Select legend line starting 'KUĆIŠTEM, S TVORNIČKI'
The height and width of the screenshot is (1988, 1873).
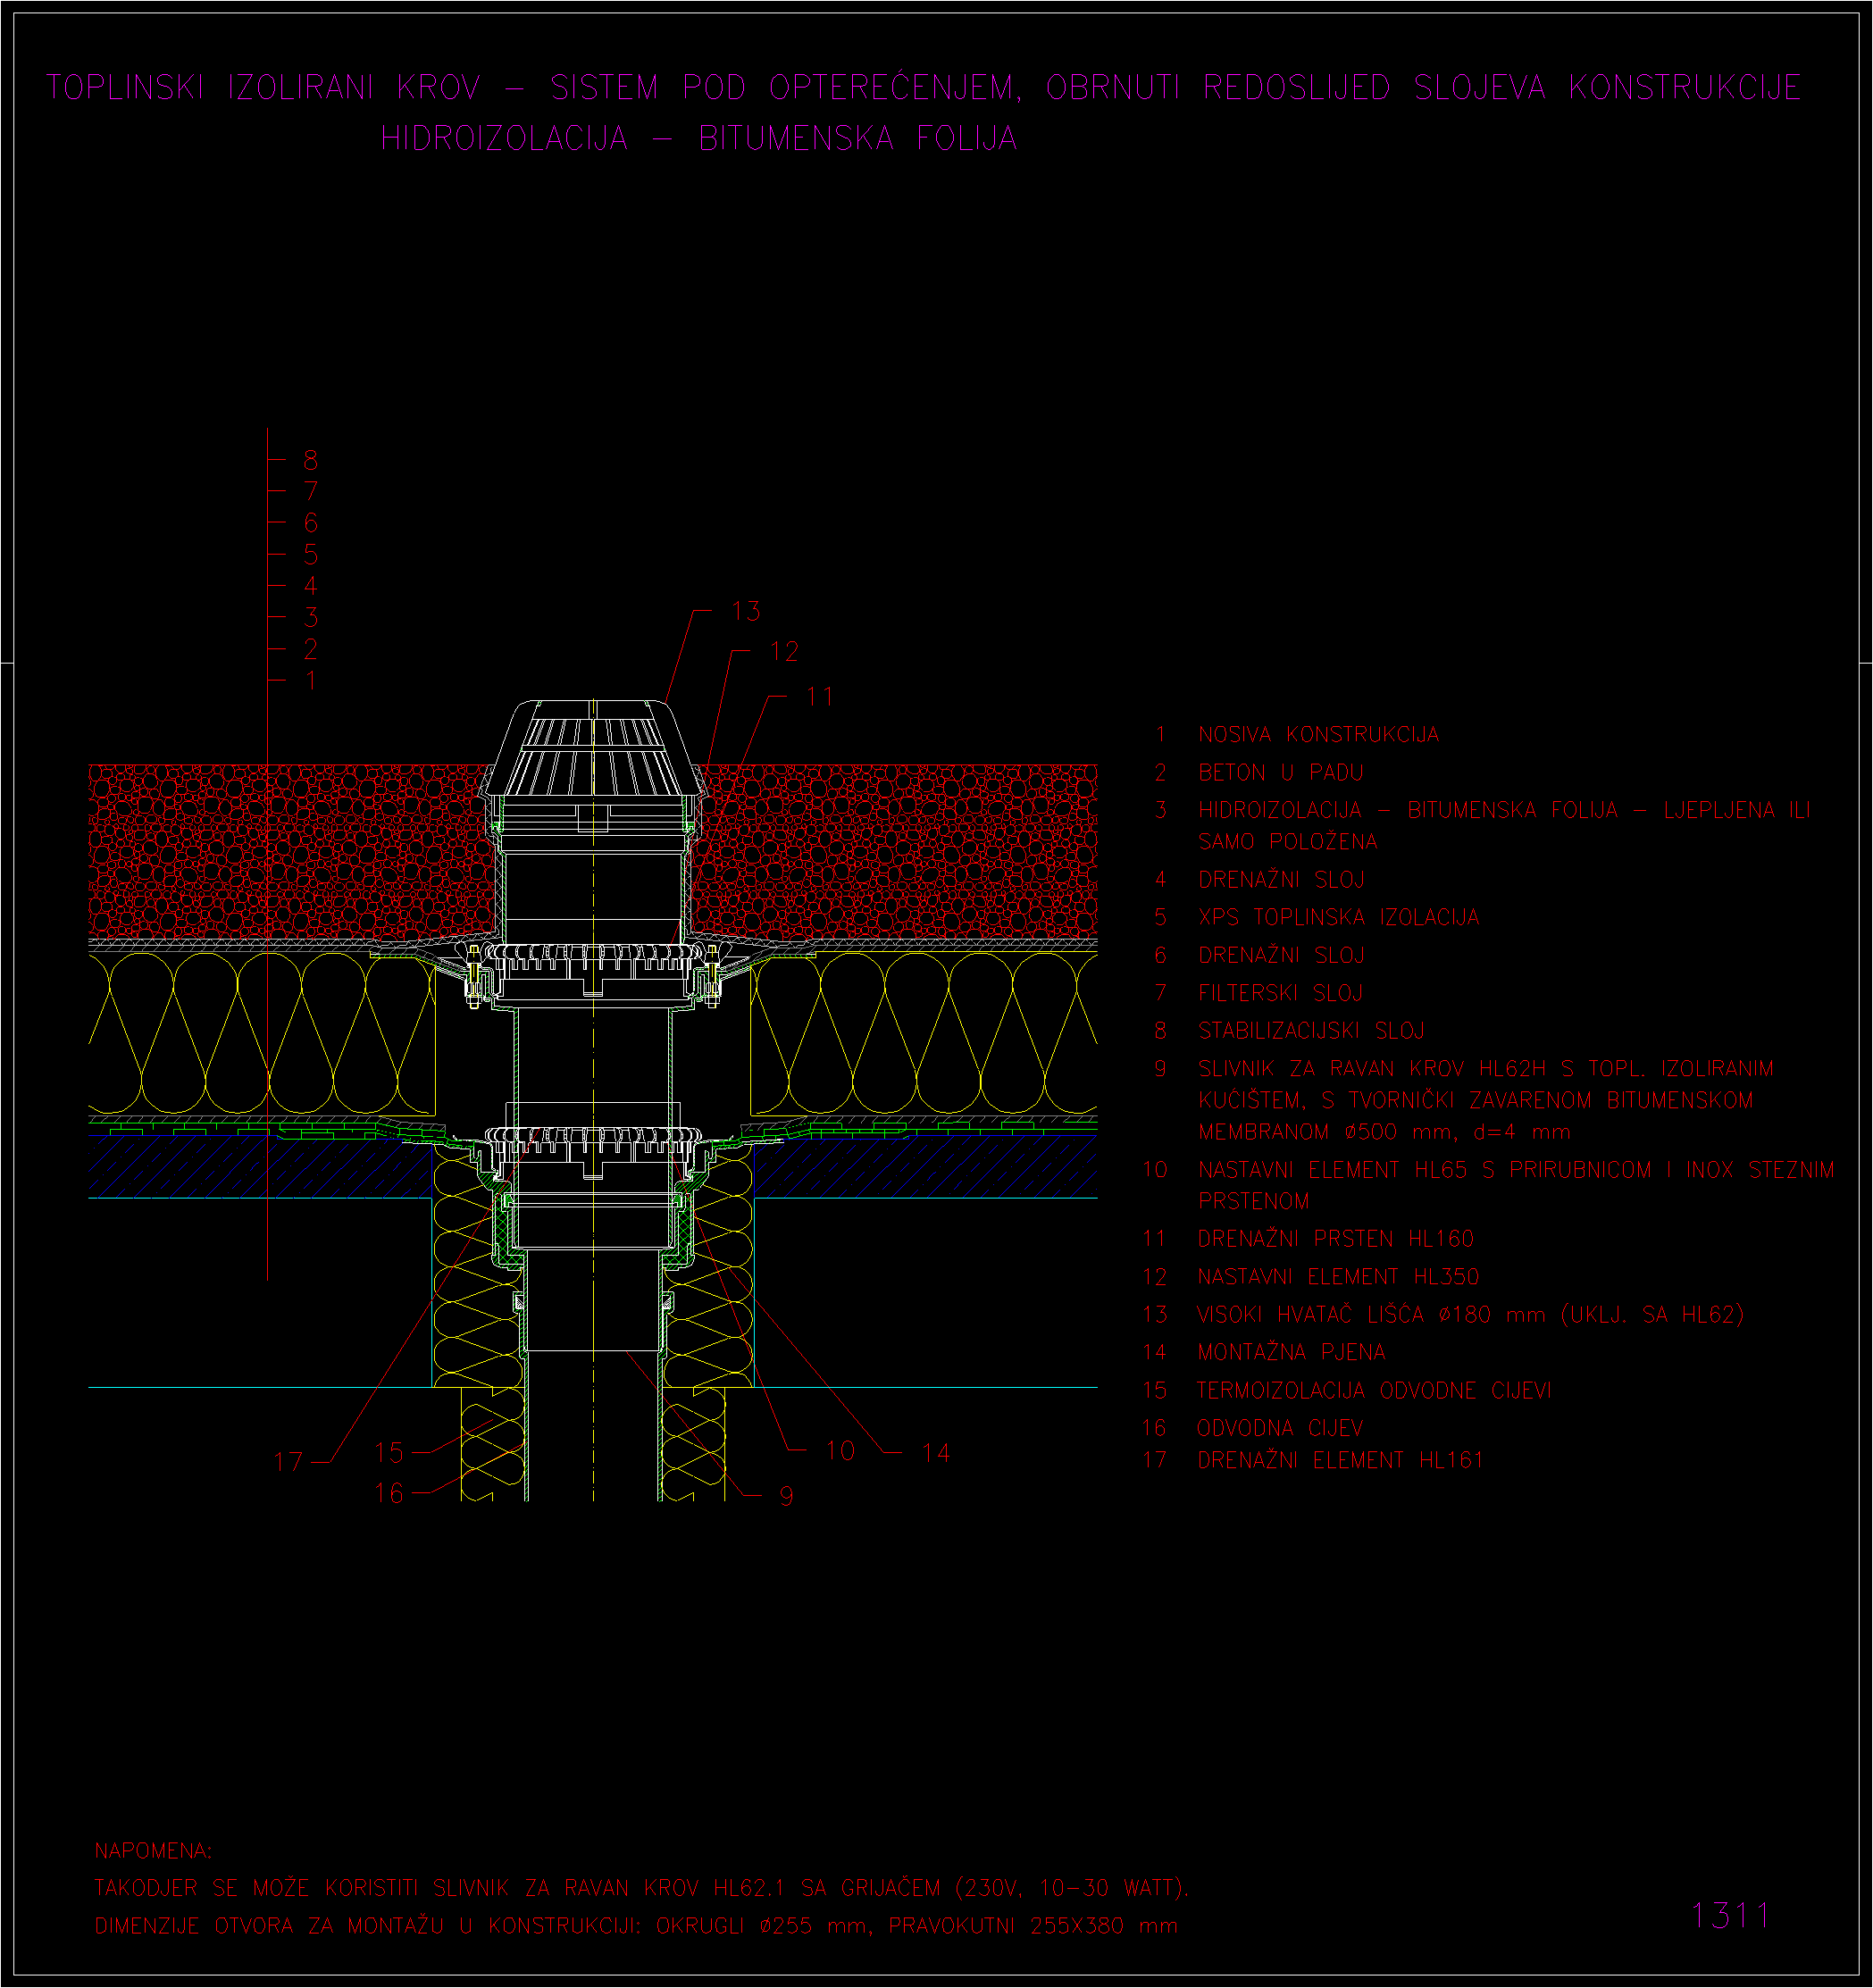click(1475, 1101)
